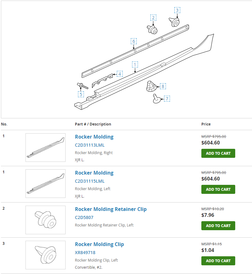Image resolution: width=252 pixels, height=274 pixels.
Task: Open part number C2D31115LML link
Action: click(89, 181)
